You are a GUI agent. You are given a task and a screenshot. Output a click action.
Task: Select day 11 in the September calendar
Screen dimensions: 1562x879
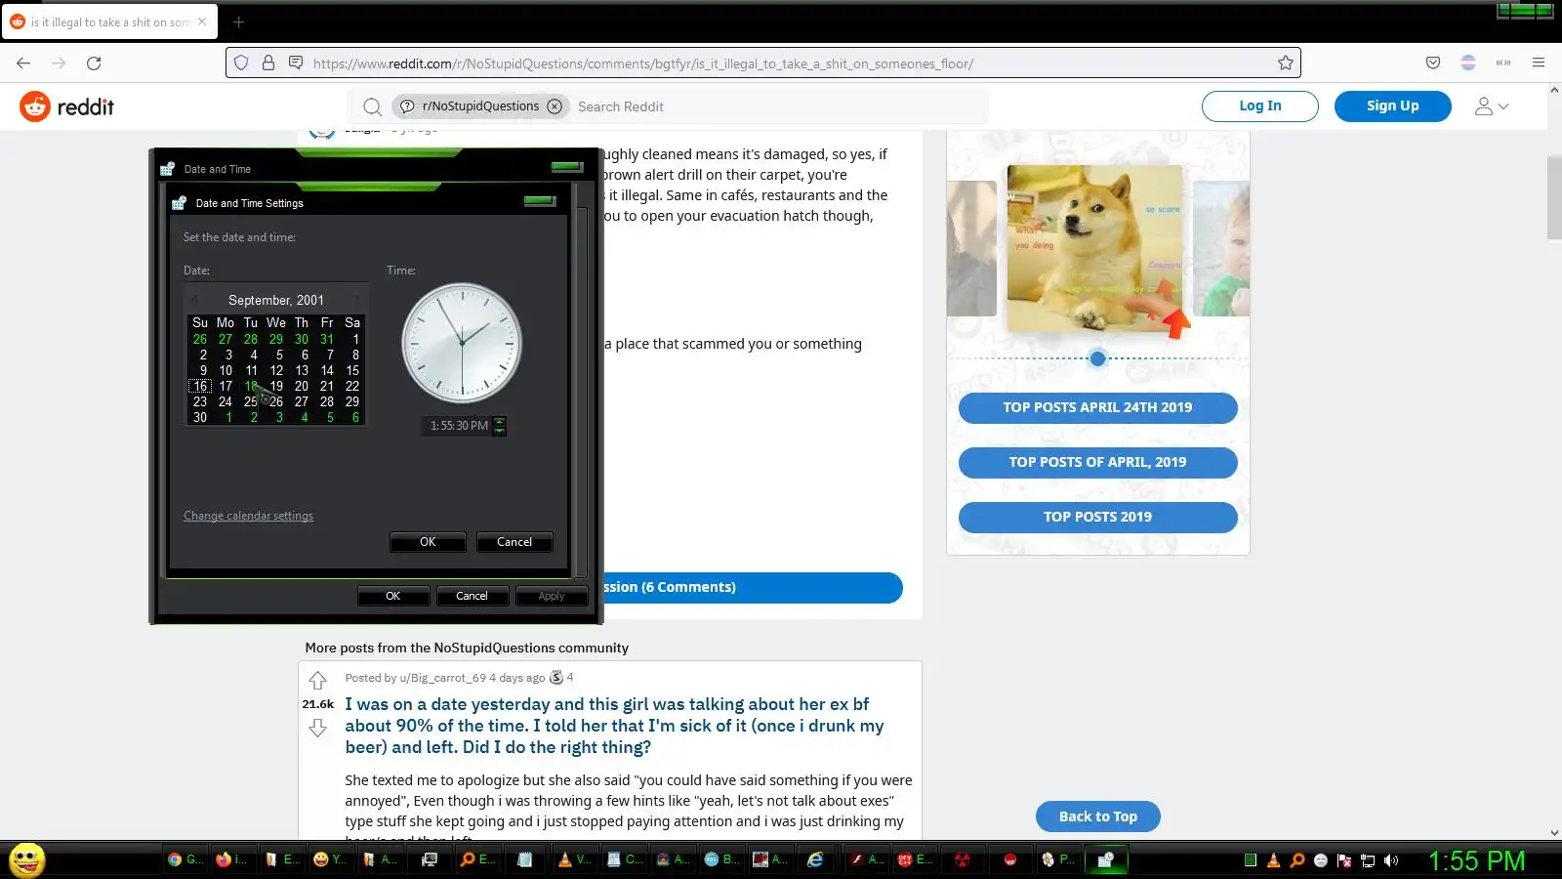(x=251, y=371)
